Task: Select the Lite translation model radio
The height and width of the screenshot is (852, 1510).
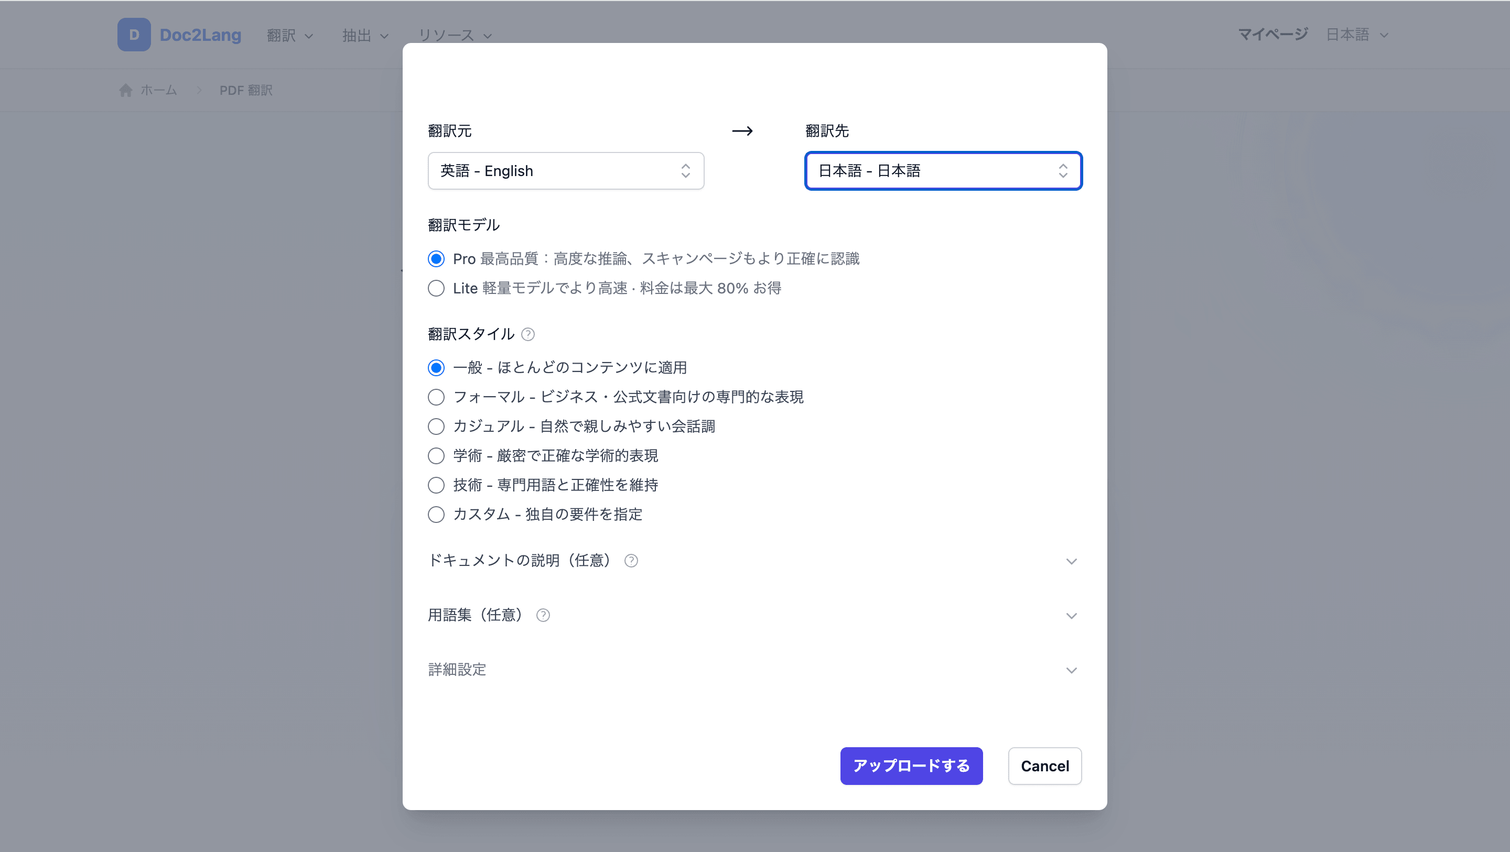Action: click(436, 288)
